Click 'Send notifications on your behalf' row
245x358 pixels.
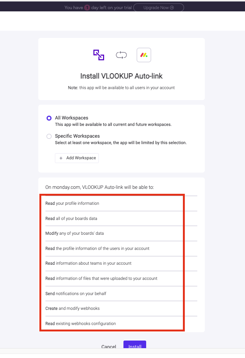click(x=121, y=294)
